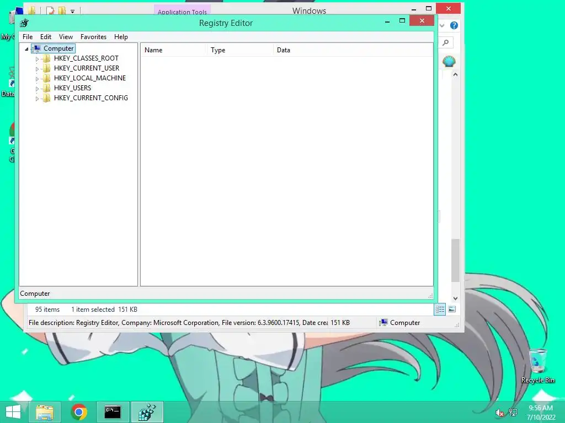Image resolution: width=565 pixels, height=423 pixels.
Task: Open the Windows Start button
Action: (x=13, y=412)
